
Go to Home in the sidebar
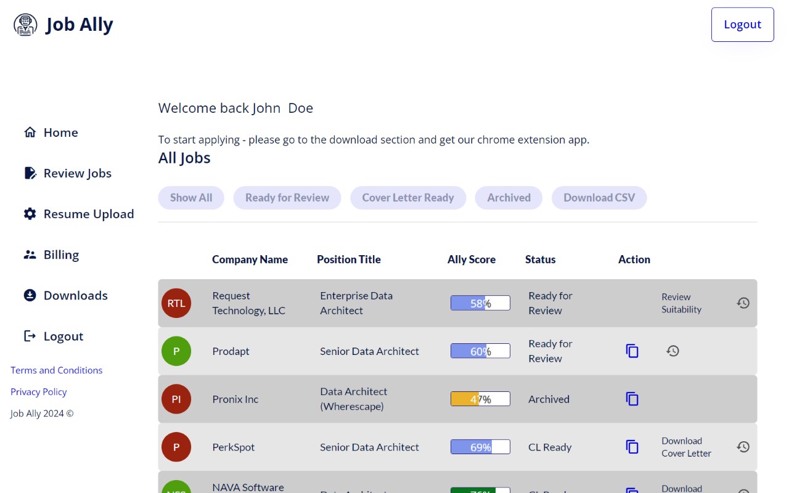[x=60, y=132]
